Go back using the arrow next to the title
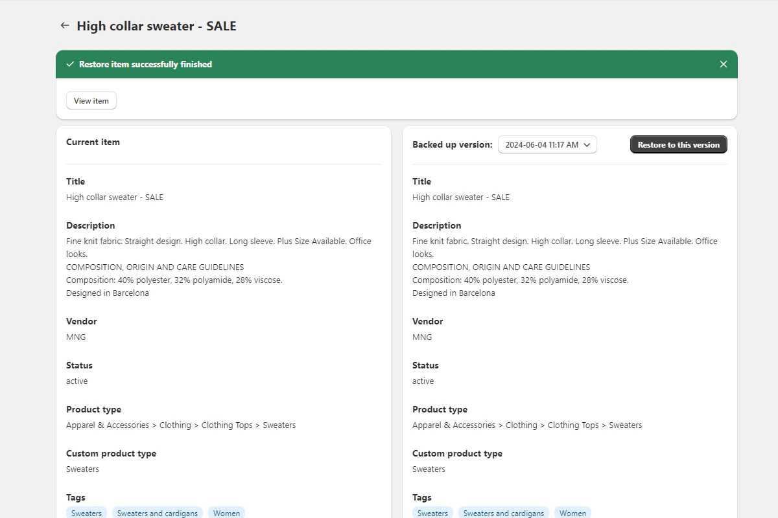 (x=64, y=26)
